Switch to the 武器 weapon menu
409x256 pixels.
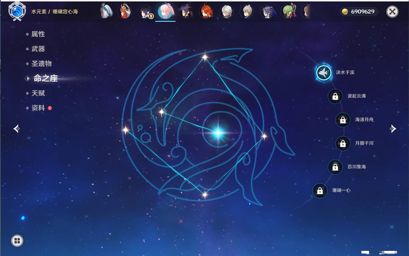tap(38, 49)
